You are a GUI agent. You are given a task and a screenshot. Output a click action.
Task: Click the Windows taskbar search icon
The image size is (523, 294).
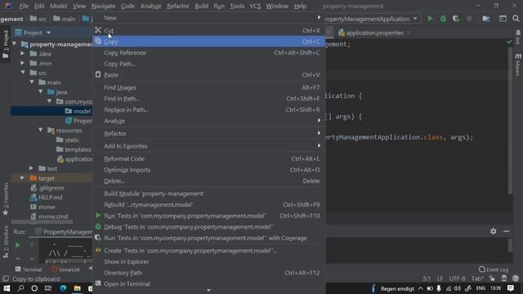point(20,288)
